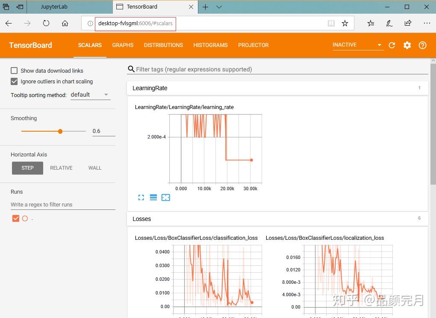Select the RELATIVE horizontal axis button
436x318 pixels.
(61, 168)
